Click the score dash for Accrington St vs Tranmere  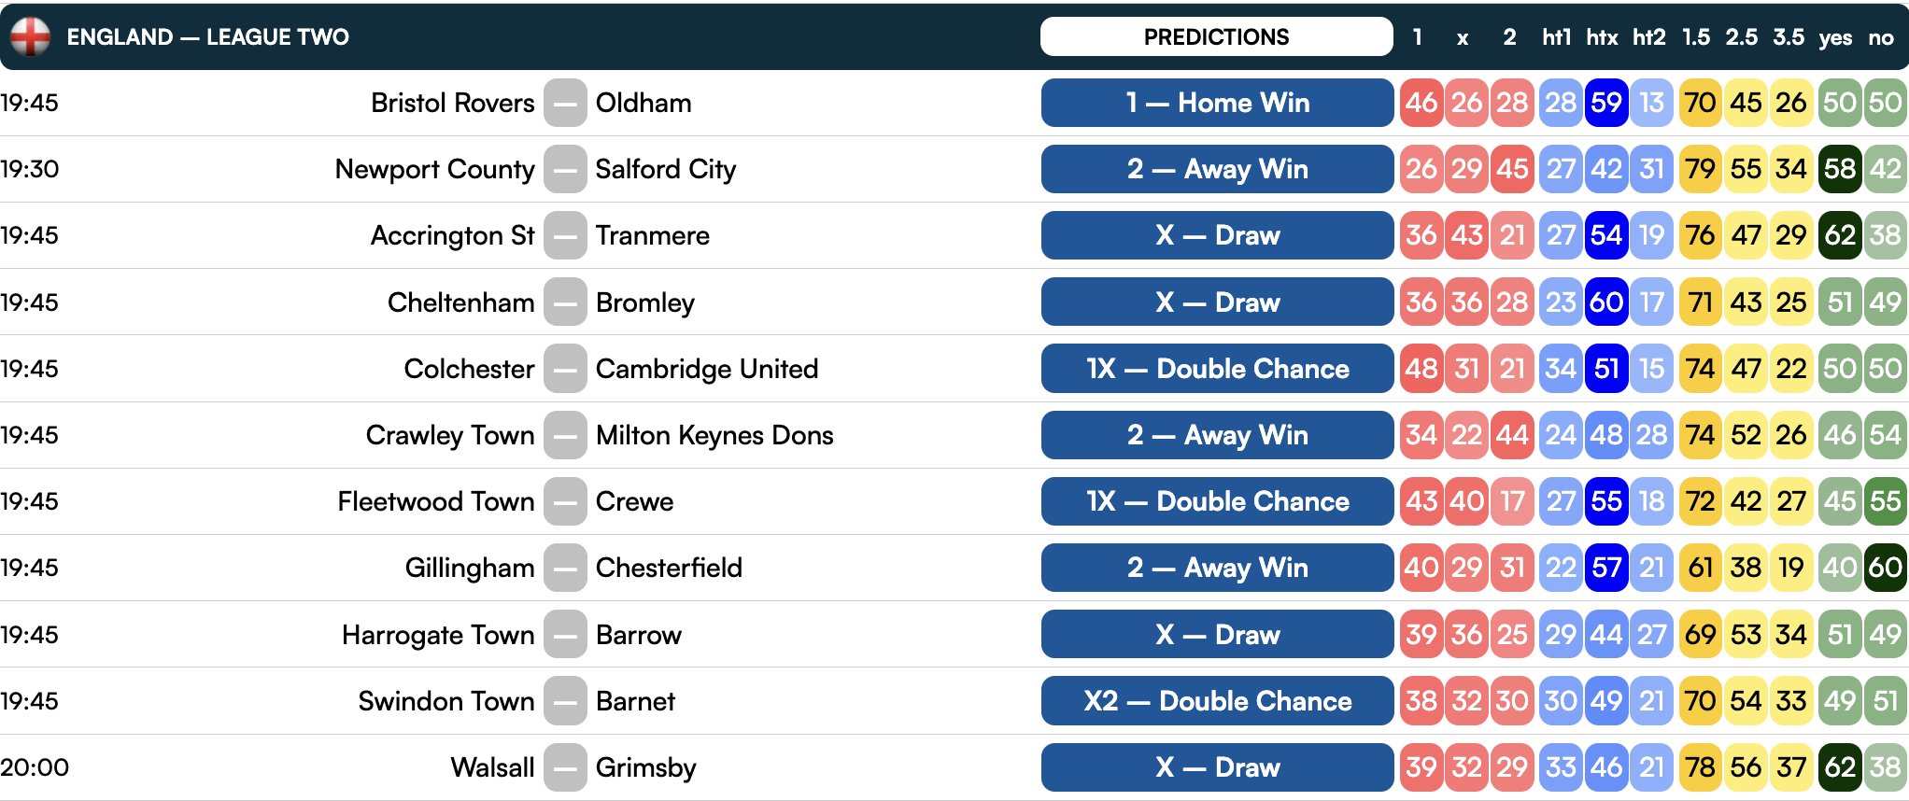point(565,235)
